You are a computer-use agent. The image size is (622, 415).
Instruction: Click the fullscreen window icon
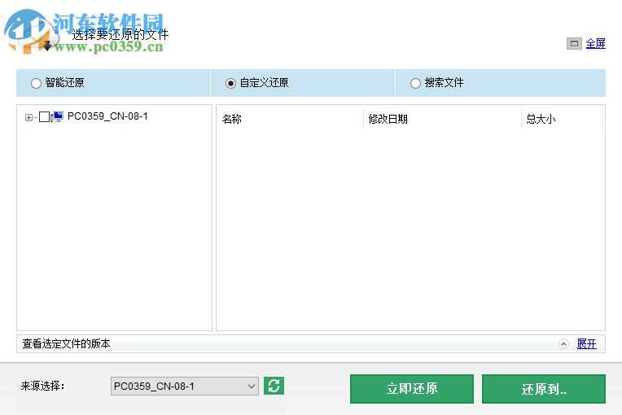click(574, 44)
